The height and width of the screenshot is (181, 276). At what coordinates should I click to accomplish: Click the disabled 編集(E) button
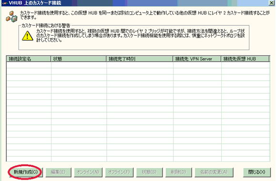(x=59, y=172)
